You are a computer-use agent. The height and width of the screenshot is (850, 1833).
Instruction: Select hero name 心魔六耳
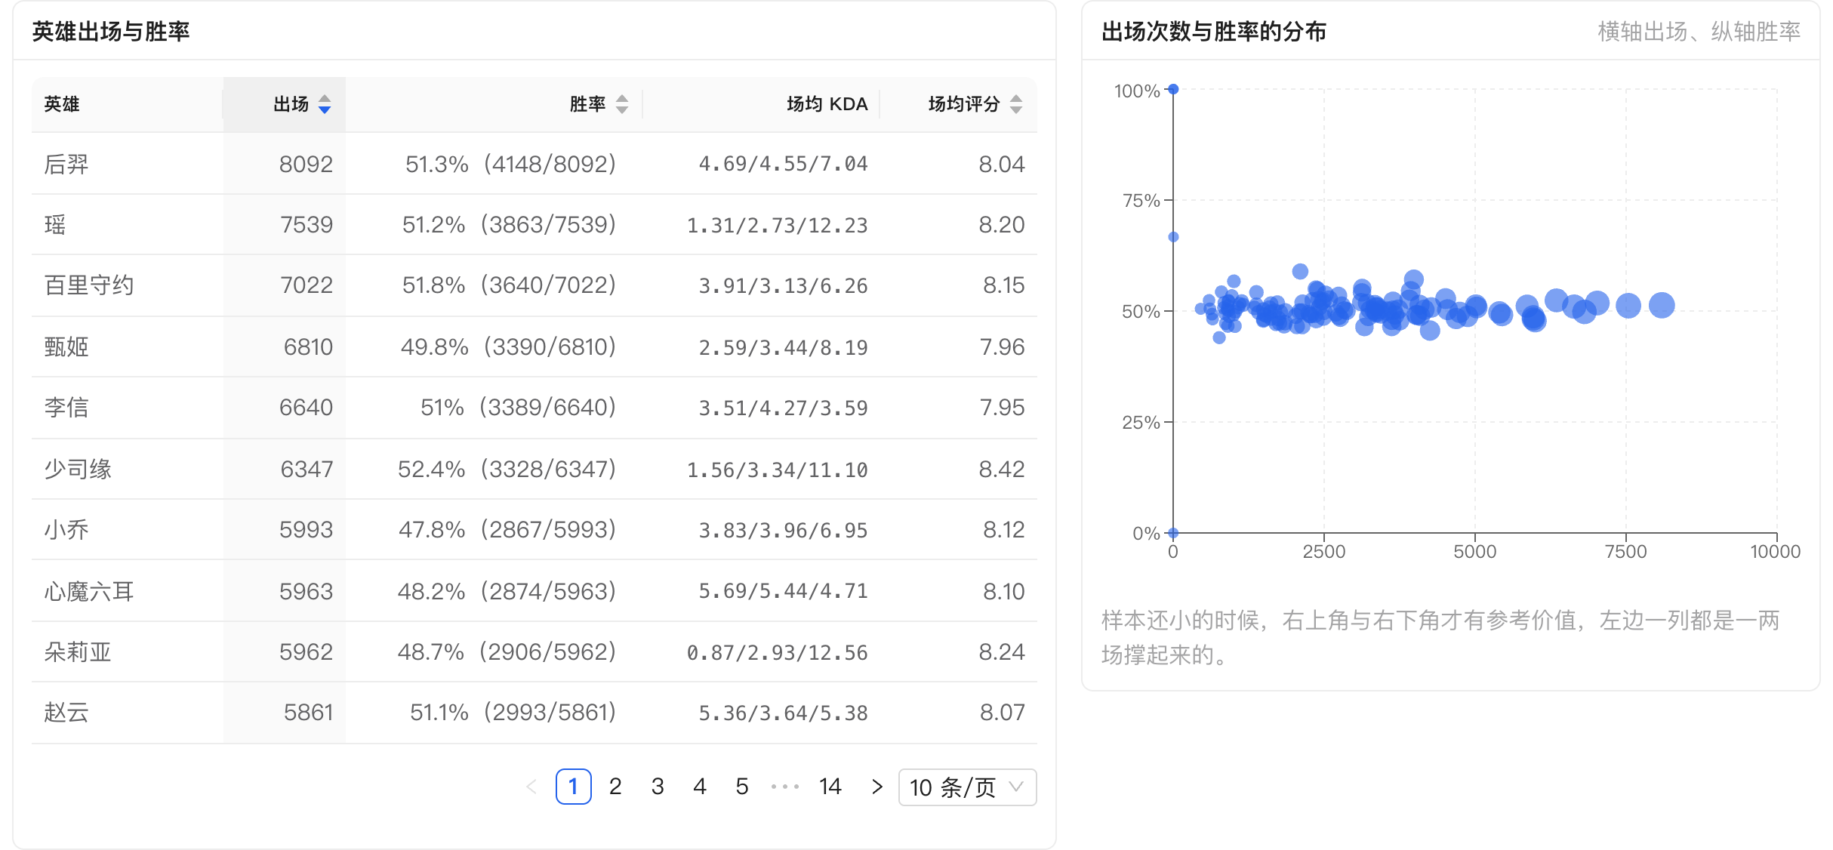tap(89, 591)
